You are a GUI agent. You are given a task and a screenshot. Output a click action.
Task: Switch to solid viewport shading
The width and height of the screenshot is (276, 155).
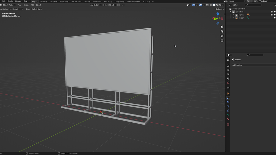tap(214, 5)
